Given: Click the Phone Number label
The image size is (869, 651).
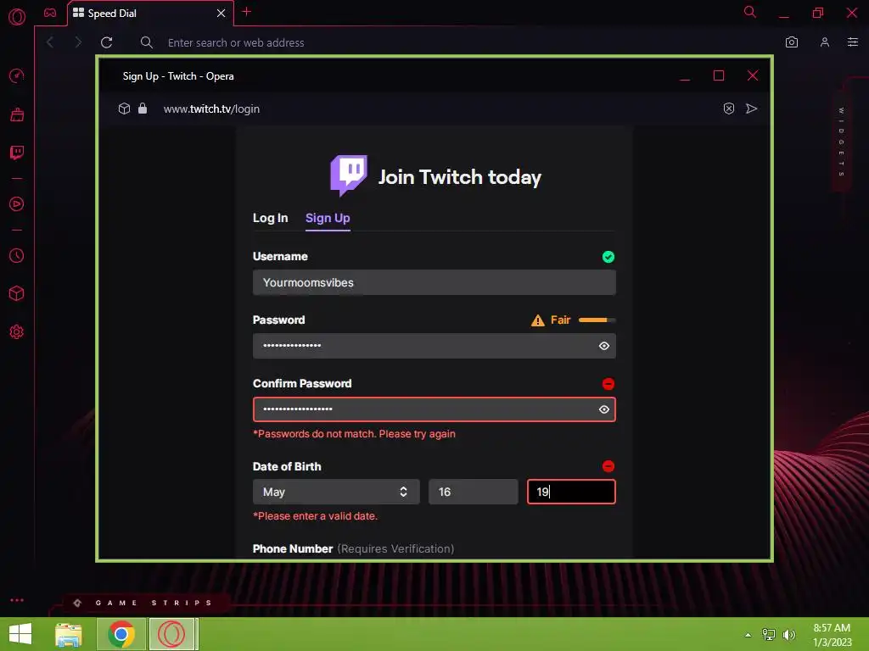Looking at the screenshot, I should [x=293, y=548].
